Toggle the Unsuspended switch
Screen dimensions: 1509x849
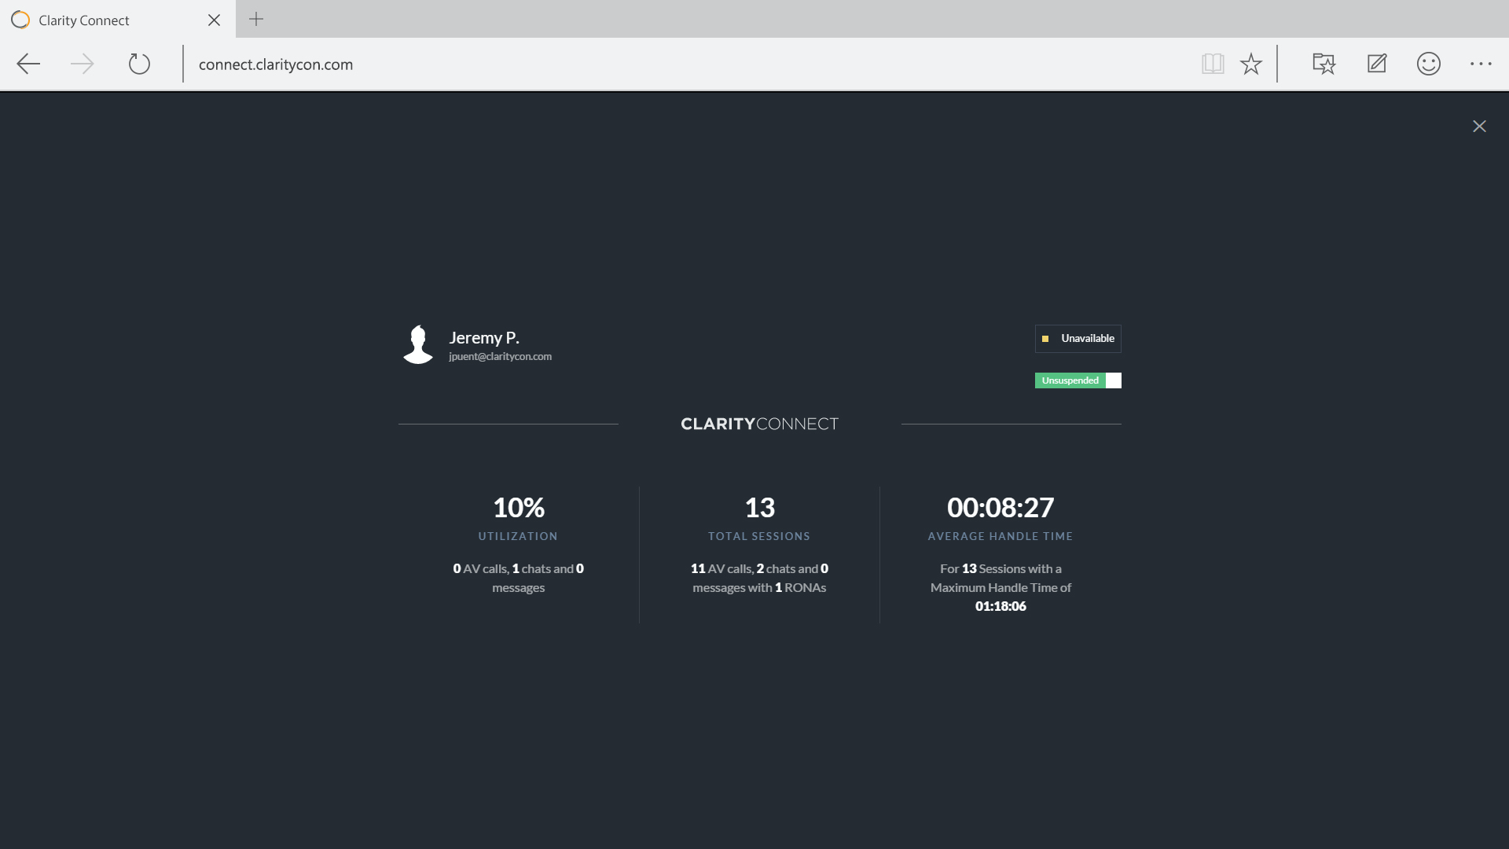[1078, 380]
